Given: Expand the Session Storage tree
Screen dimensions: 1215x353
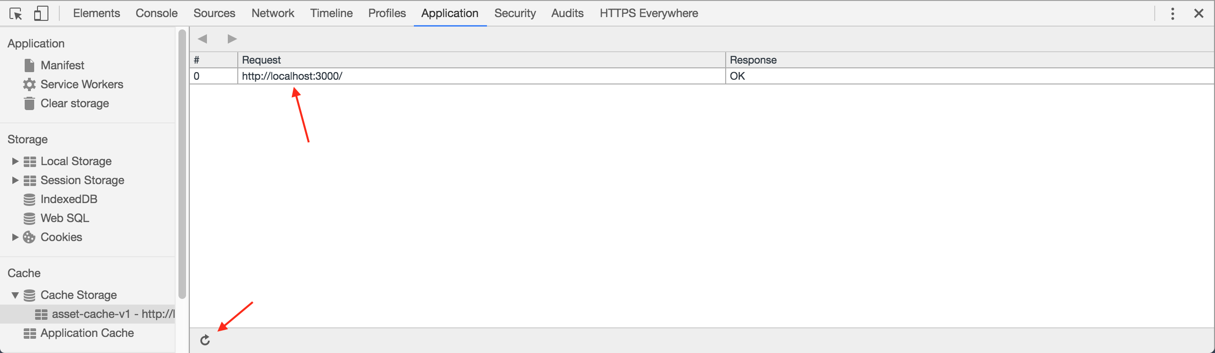Looking at the screenshot, I should click(15, 180).
